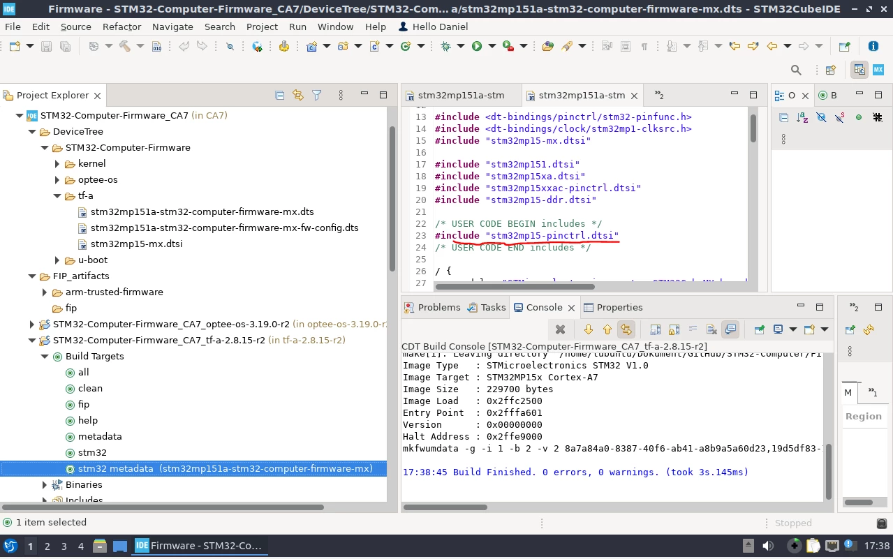Switch to the MX device configuration perspective

click(x=878, y=70)
